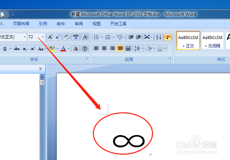This screenshot has height=160, width=230.
Task: Open the font name dropdown
Action: [25, 37]
